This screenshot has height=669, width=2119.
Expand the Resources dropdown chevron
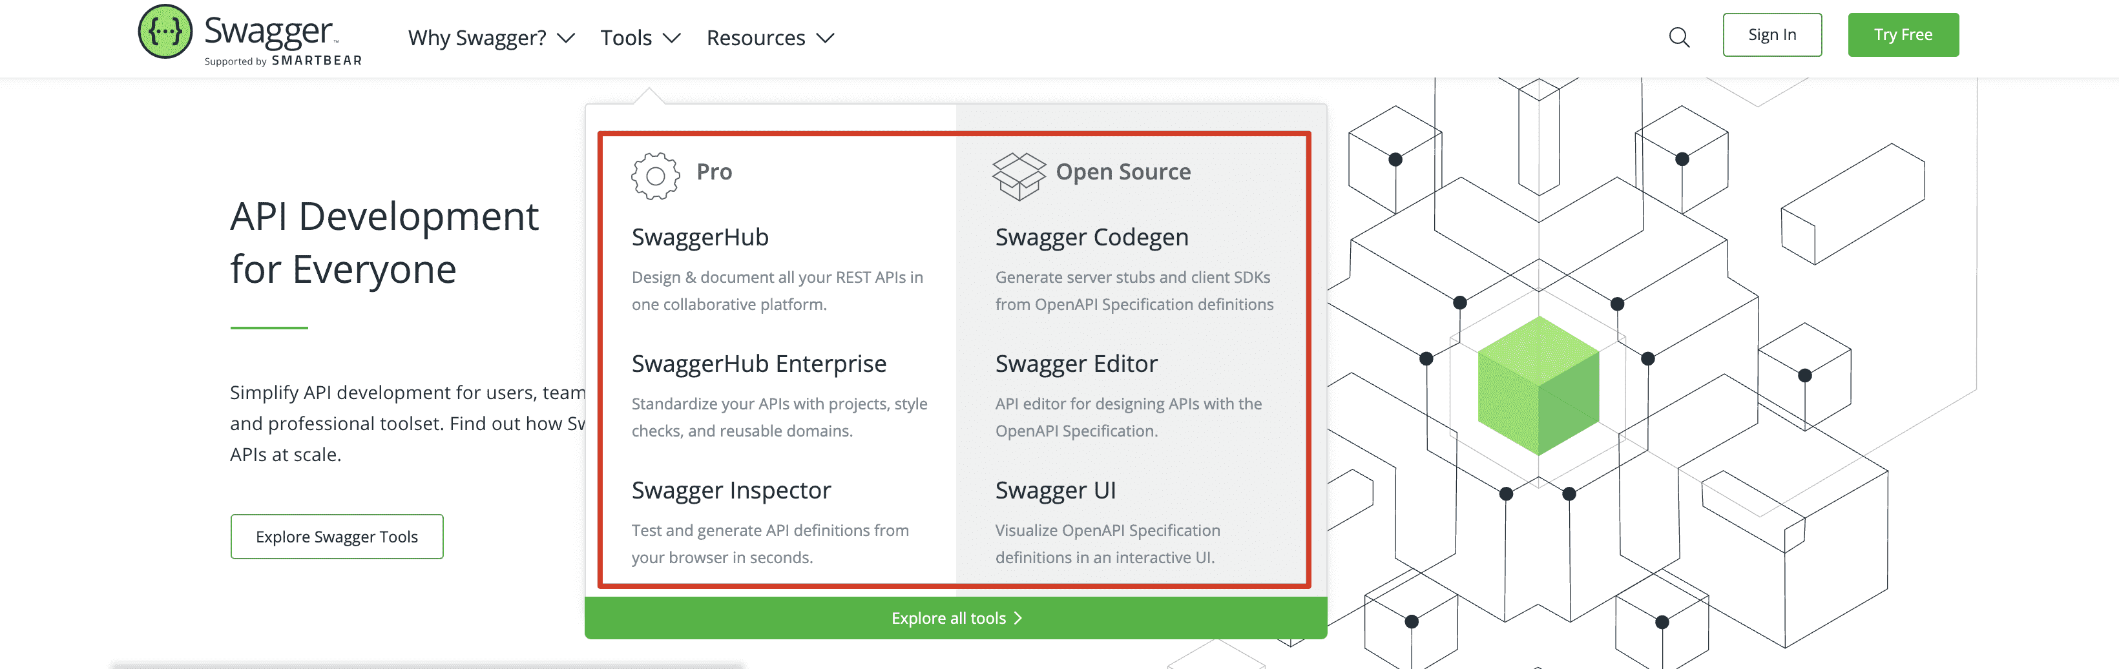tap(825, 39)
